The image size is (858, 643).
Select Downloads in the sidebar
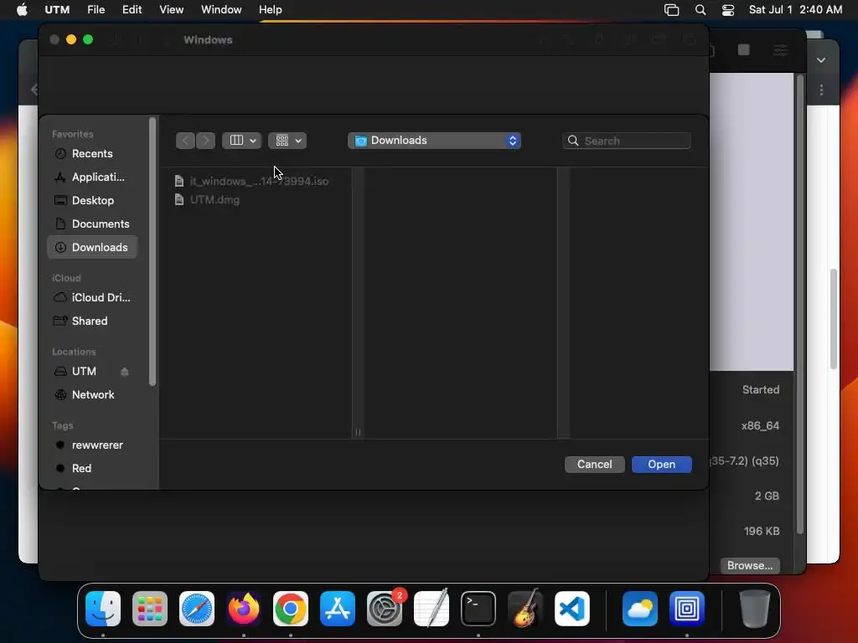(x=92, y=247)
